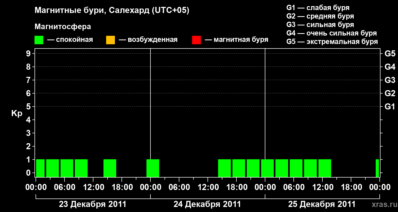Click the '— магнитная буря' legend label
The height and width of the screenshot is (212, 398).
[237, 40]
